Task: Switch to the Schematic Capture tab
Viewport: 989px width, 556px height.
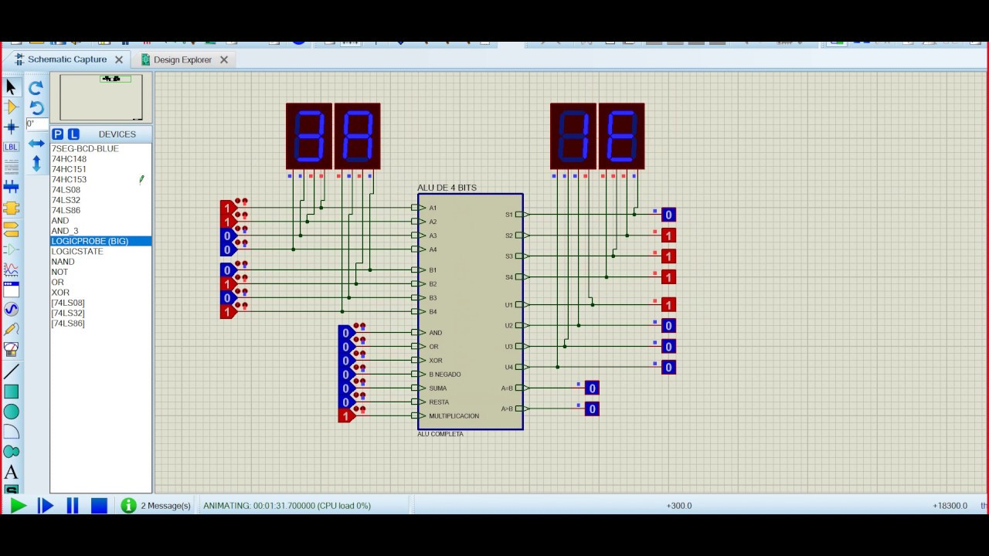Action: tap(67, 59)
